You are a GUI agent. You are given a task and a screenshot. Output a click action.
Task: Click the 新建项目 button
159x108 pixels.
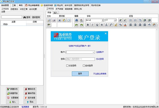point(12,94)
